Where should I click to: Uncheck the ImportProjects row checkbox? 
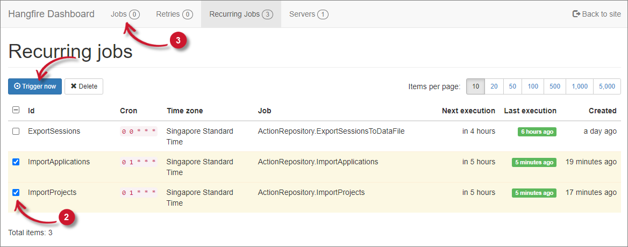(x=16, y=192)
